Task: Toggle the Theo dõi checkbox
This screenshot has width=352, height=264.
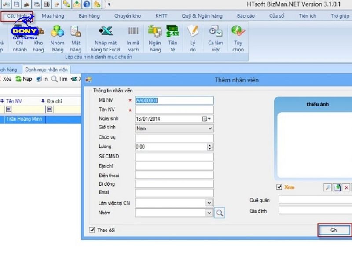Action: (x=92, y=230)
